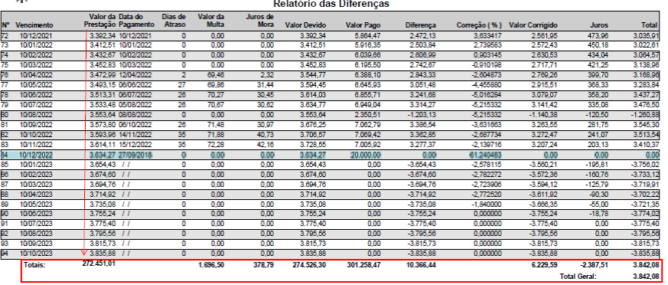Screen dimensions: 668x285
Task: Click the Vencimento column header
Action: pyautogui.click(x=34, y=25)
